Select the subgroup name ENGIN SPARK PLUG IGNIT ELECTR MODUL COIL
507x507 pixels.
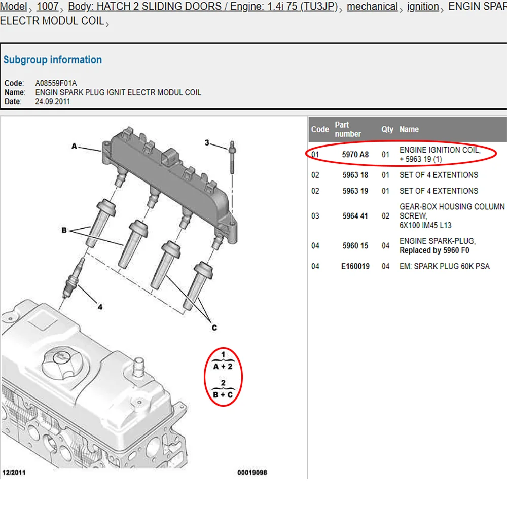(x=118, y=92)
